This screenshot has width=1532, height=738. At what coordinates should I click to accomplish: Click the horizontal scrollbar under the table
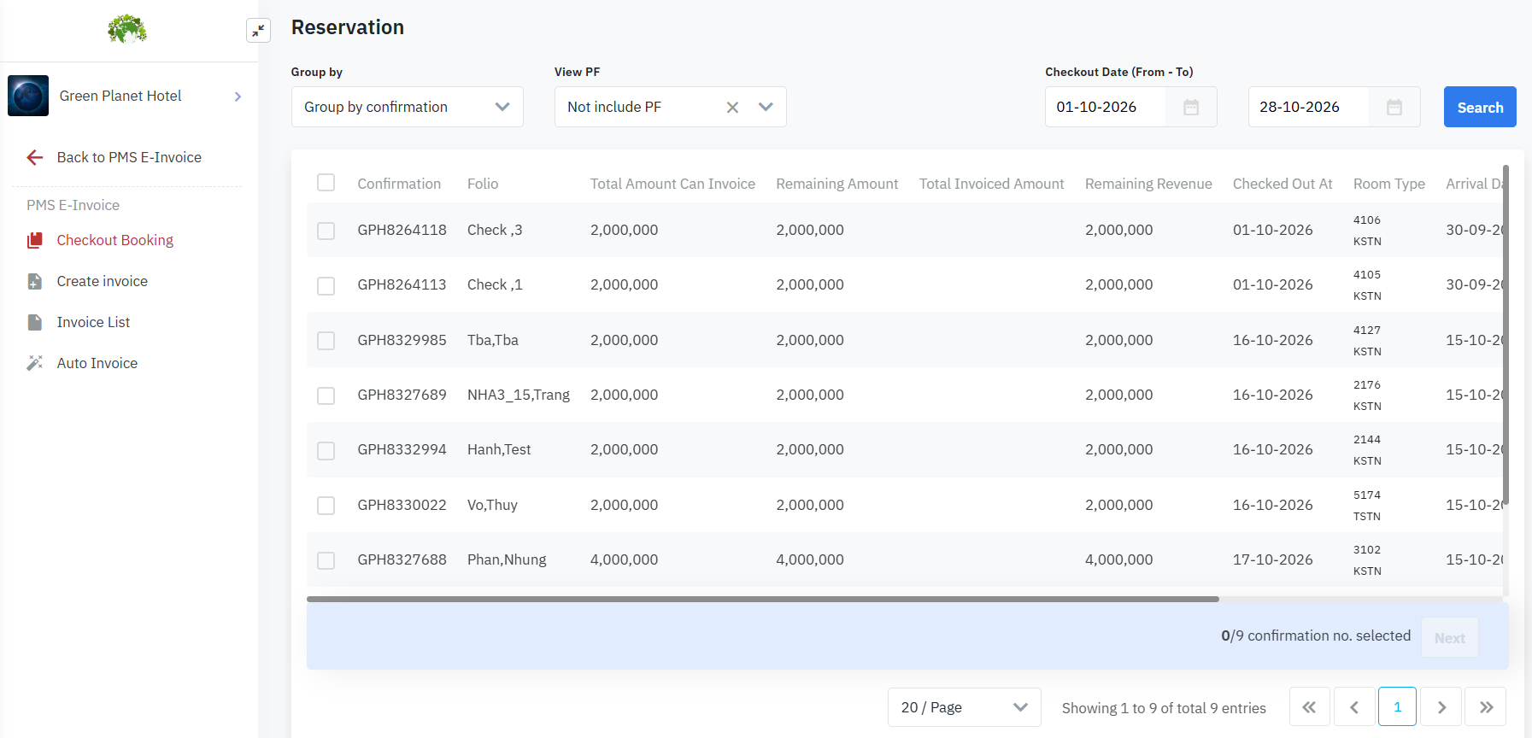click(x=762, y=600)
